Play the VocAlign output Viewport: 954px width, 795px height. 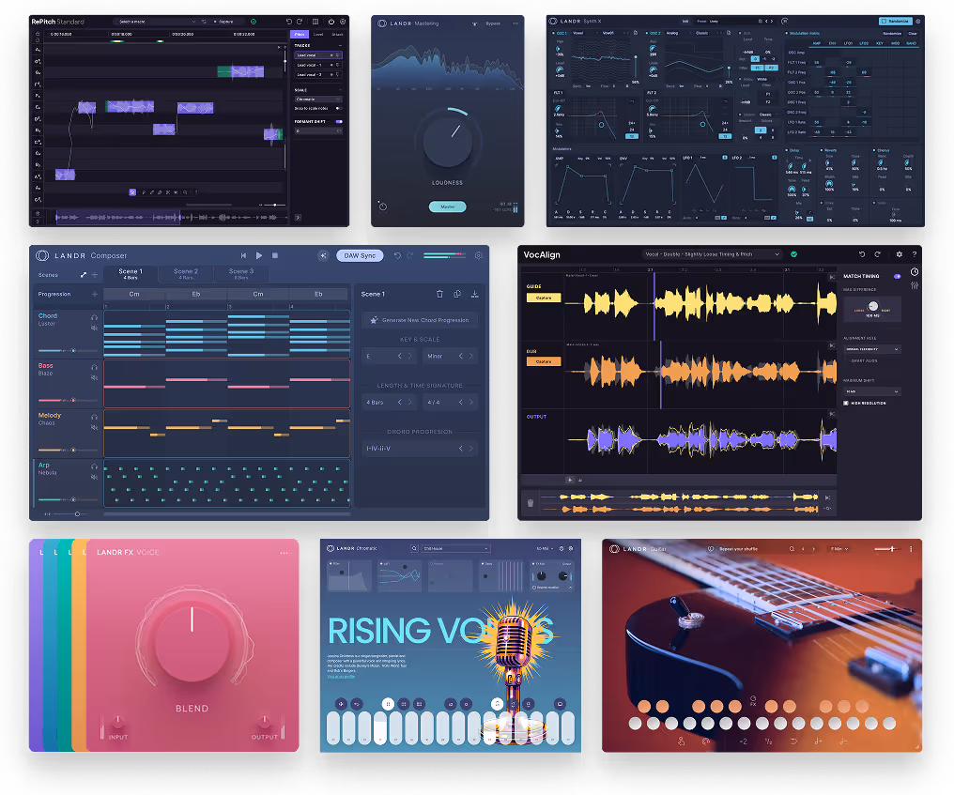pos(570,480)
